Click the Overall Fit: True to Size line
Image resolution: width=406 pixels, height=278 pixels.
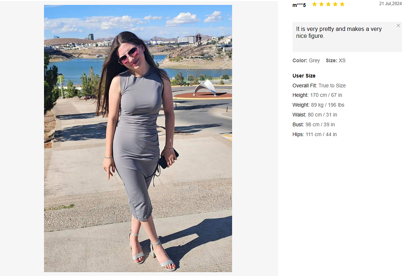coord(319,86)
